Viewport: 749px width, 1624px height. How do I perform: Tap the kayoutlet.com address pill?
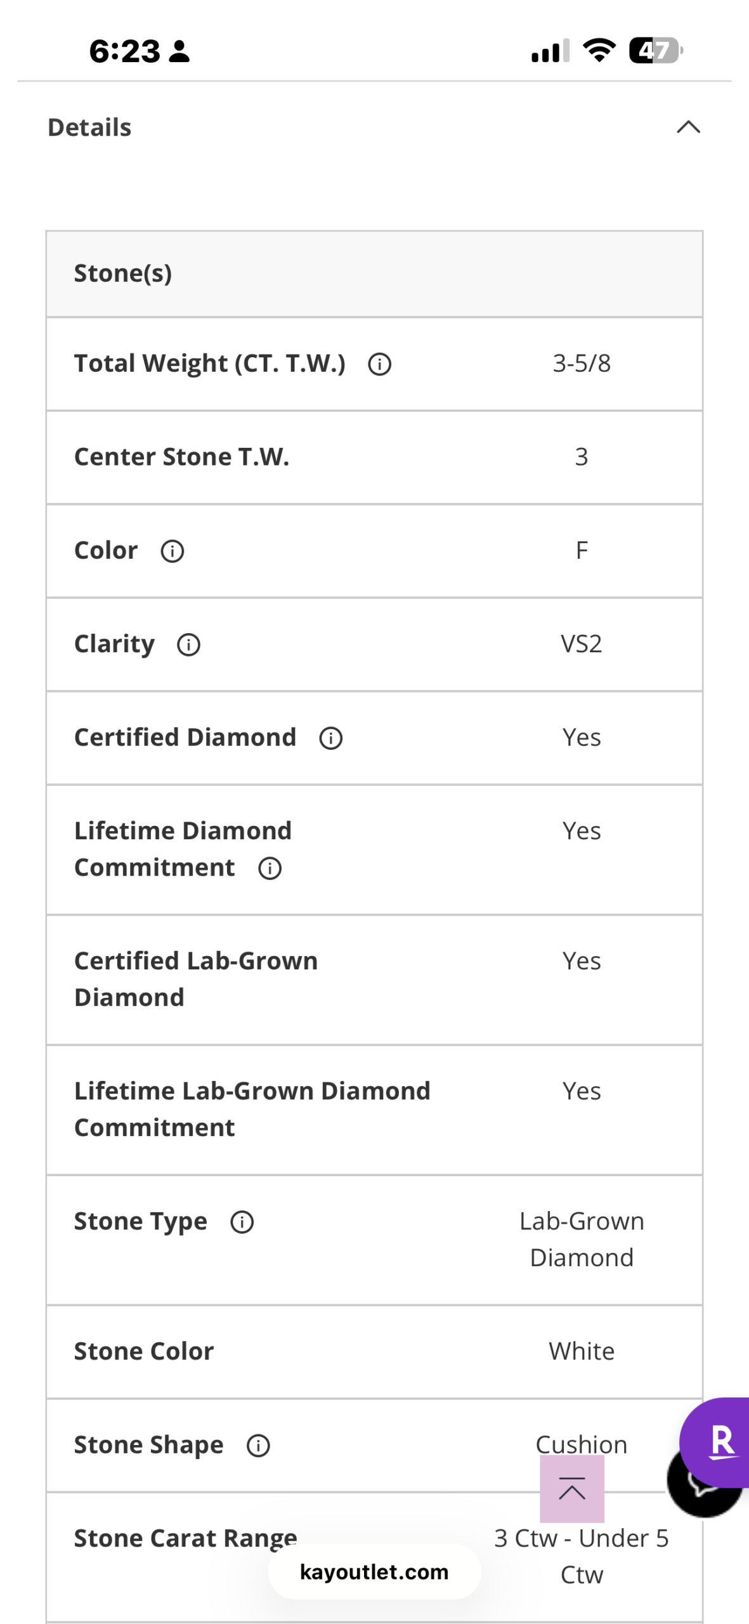pos(374,1572)
